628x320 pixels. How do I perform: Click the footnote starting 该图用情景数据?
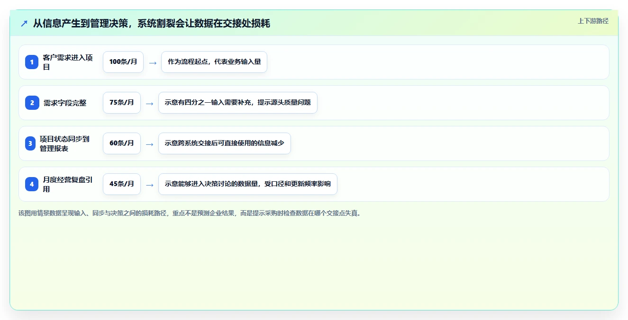pos(191,213)
